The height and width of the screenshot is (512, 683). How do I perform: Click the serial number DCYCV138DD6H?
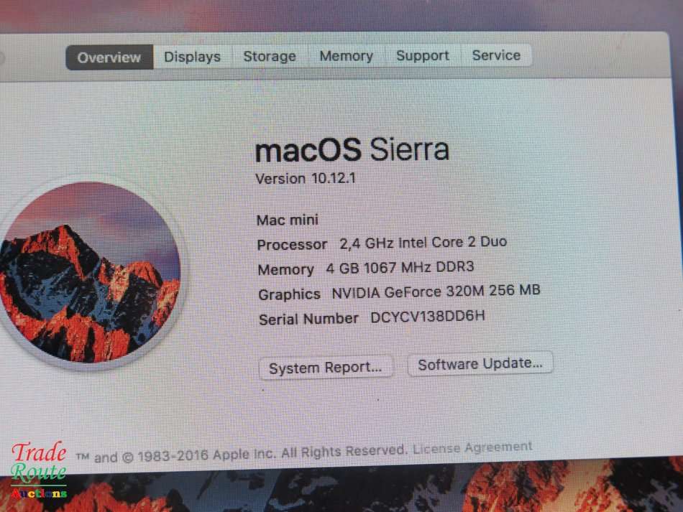click(427, 316)
